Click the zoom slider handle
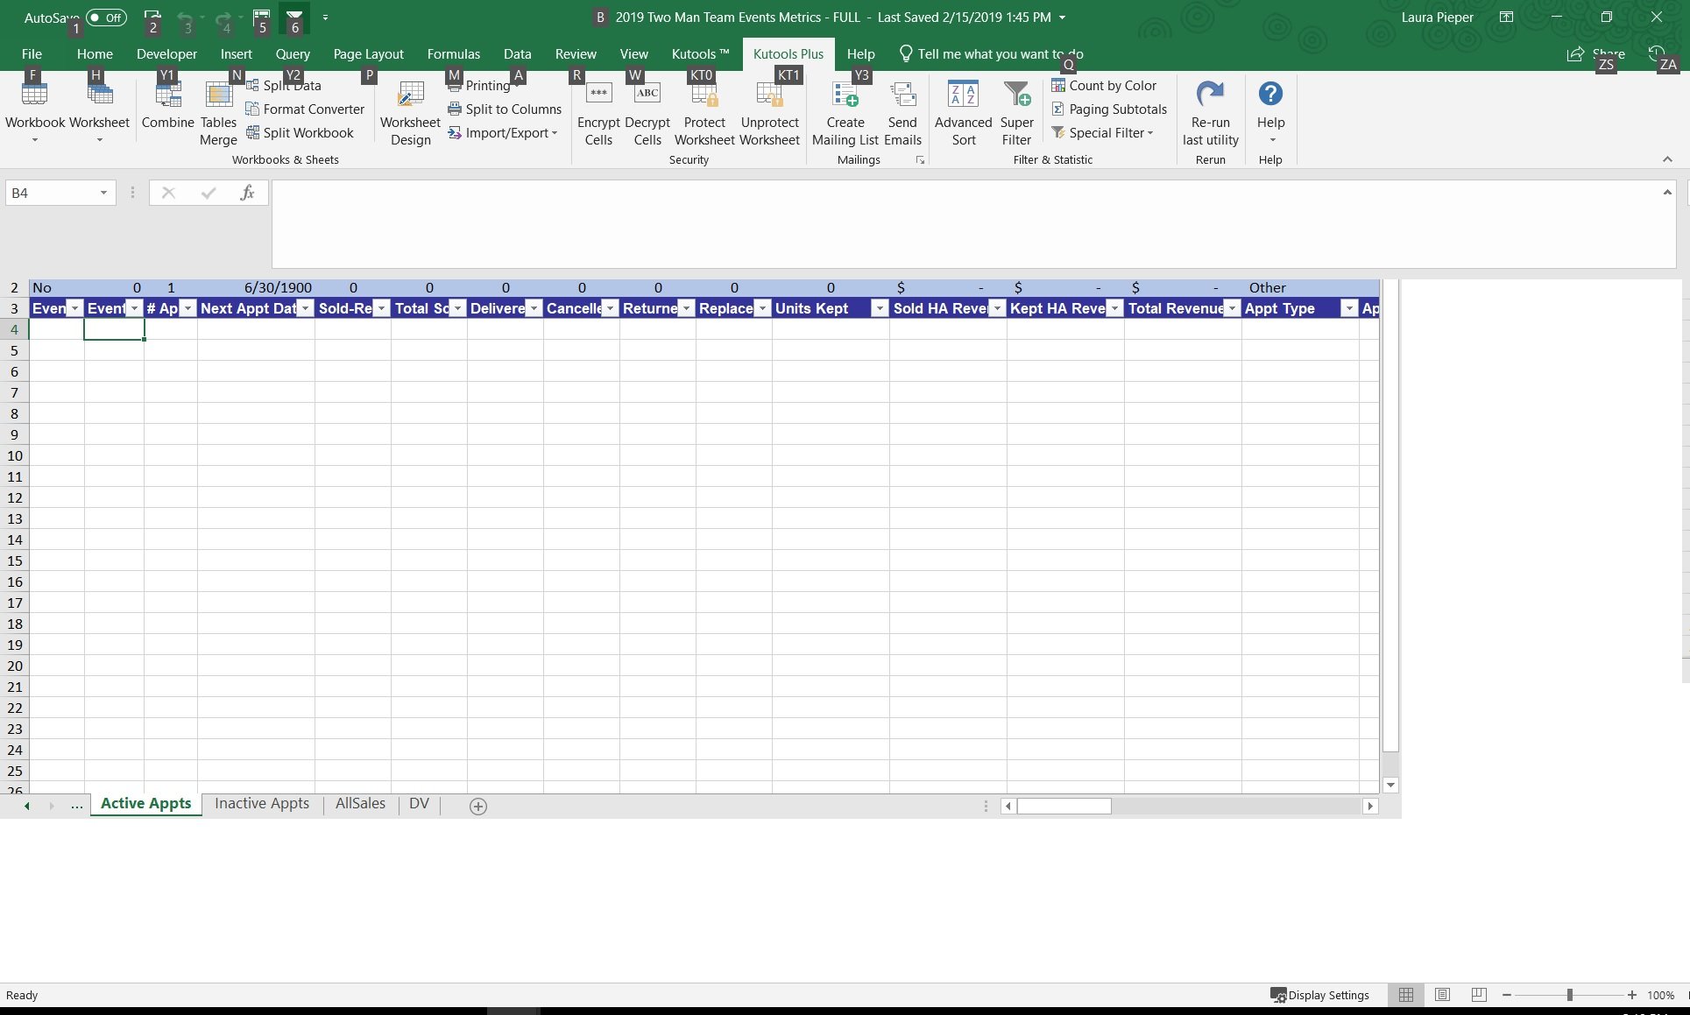The width and height of the screenshot is (1690, 1015). tap(1569, 995)
